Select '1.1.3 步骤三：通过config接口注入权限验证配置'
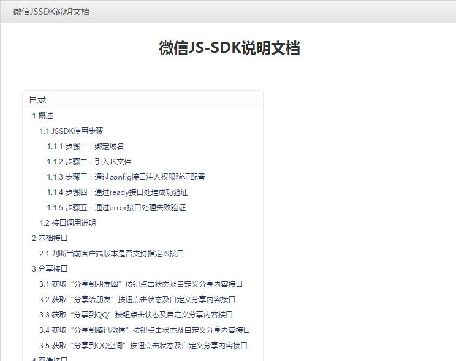Screen dimensions: 456x361 [x=126, y=177]
